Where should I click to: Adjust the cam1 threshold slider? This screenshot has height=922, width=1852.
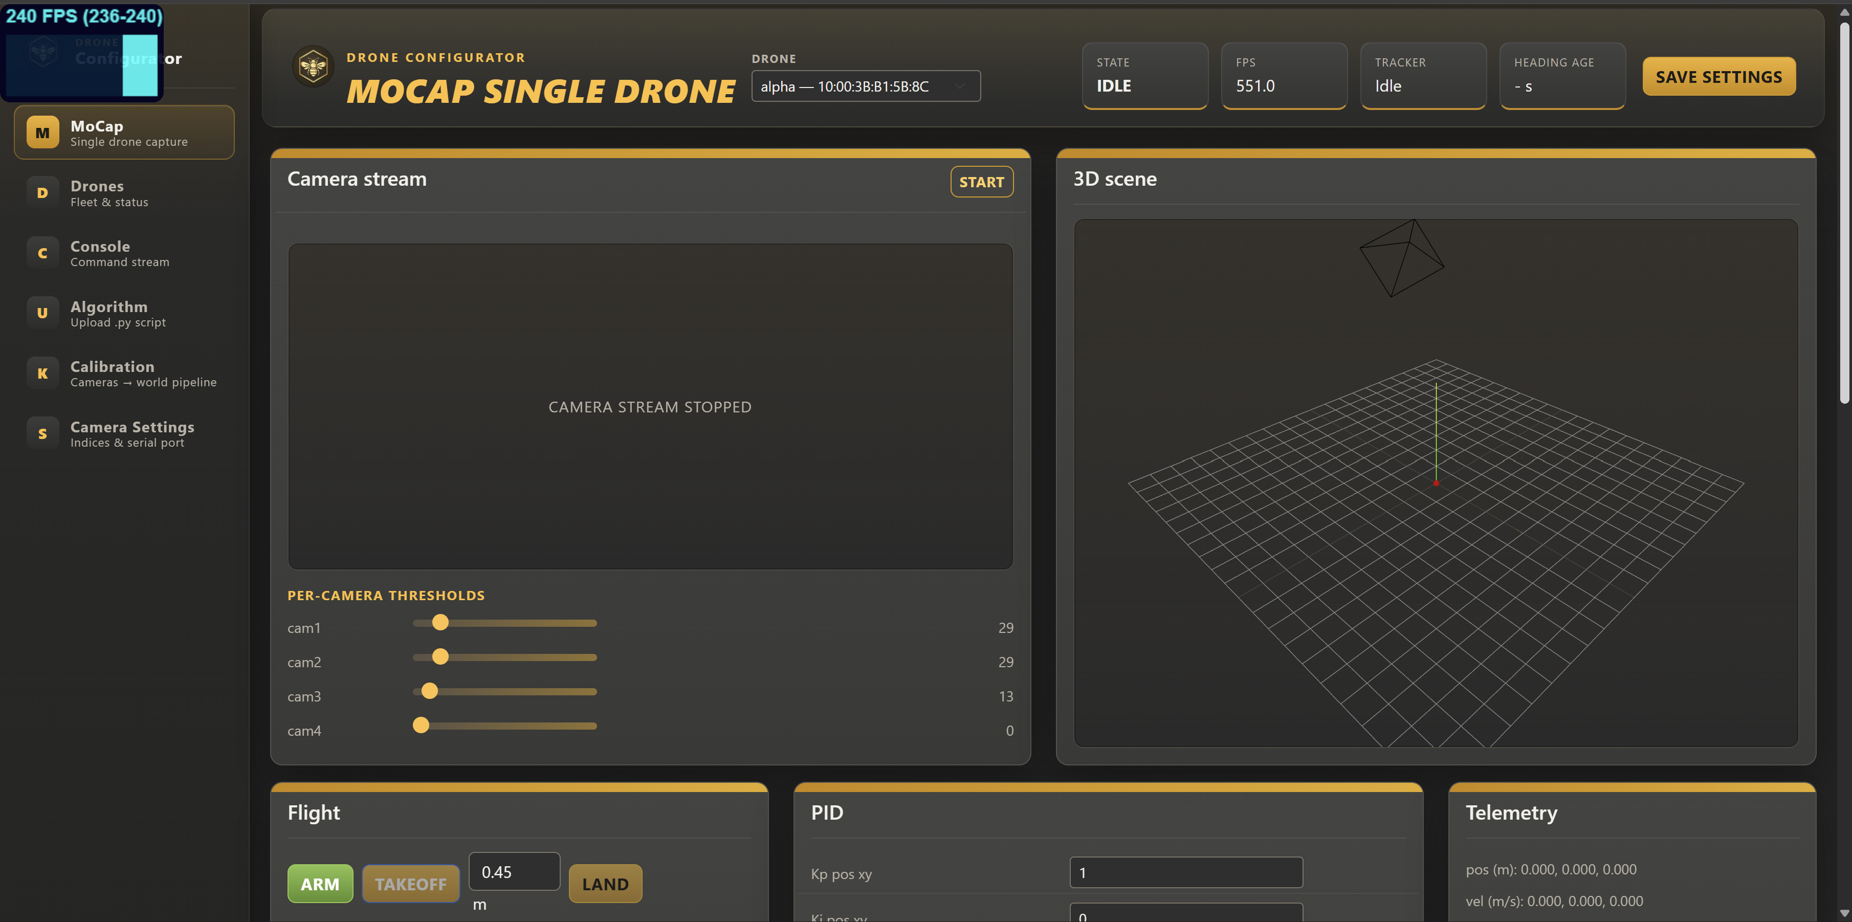(x=505, y=623)
